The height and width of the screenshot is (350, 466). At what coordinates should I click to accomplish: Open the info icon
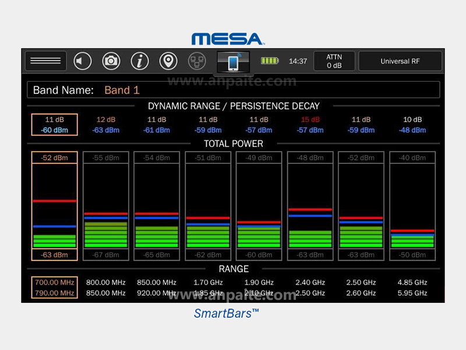coord(140,61)
